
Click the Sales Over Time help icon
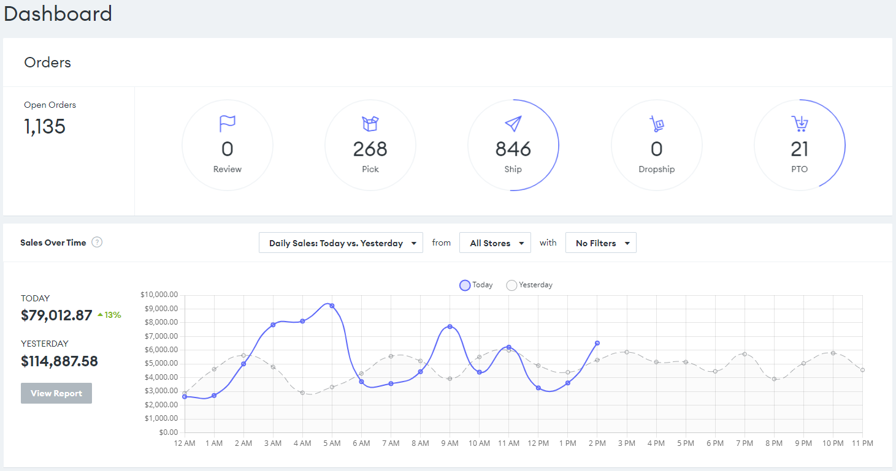point(97,243)
